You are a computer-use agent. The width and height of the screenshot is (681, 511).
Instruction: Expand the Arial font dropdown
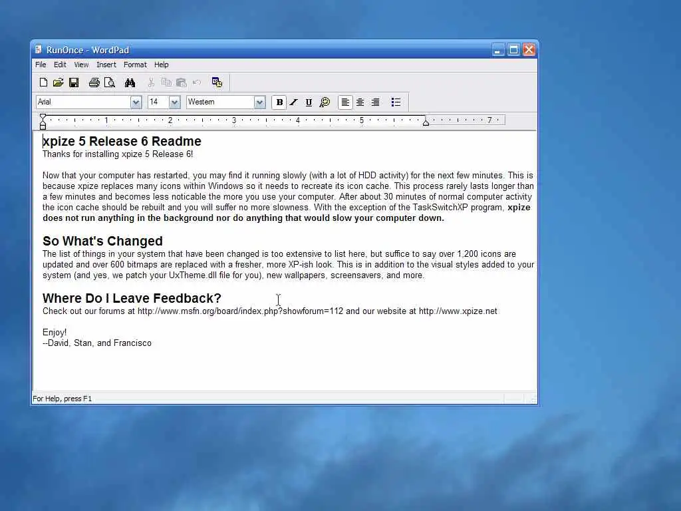pos(136,102)
